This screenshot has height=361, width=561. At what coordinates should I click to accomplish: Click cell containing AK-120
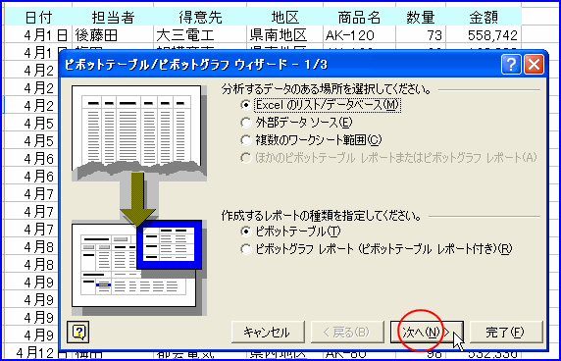359,35
